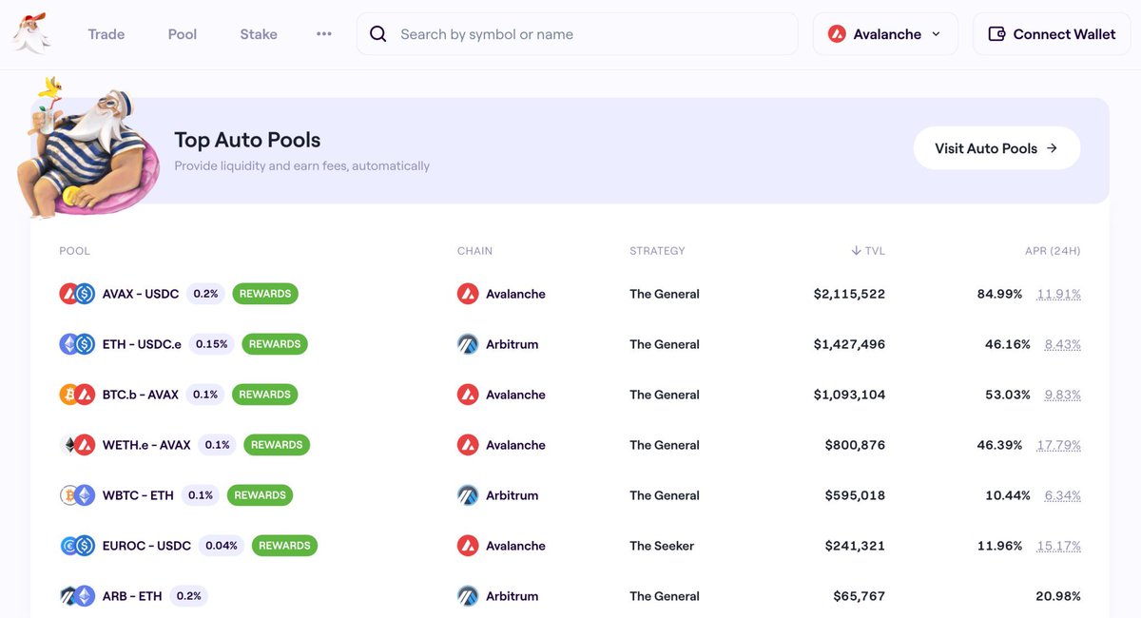Image resolution: width=1141 pixels, height=618 pixels.
Task: Click the ARB - ETH token pair icon
Action: pyautogui.click(x=77, y=596)
